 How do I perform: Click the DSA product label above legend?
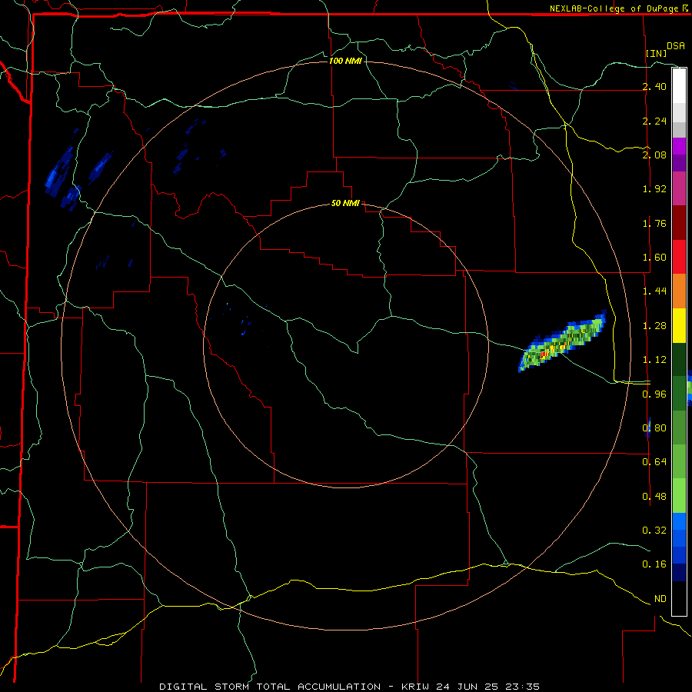point(676,46)
